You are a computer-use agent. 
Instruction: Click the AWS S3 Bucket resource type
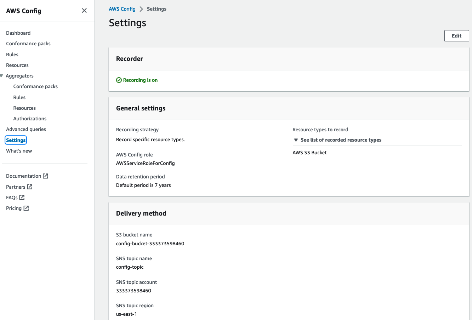[309, 153]
